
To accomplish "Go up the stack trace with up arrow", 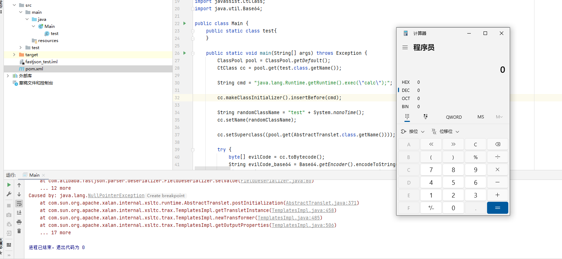I will 19,185.
